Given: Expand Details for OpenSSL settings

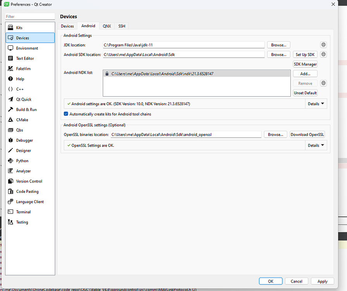Looking at the screenshot, I should pos(316,145).
